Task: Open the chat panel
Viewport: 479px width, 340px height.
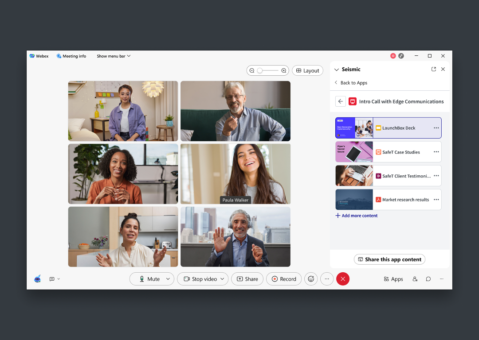Action: 428,279
